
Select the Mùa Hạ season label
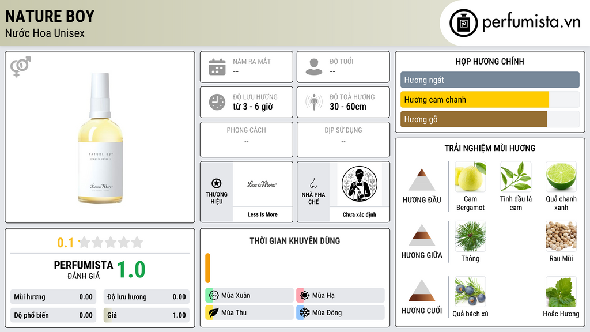point(323,296)
